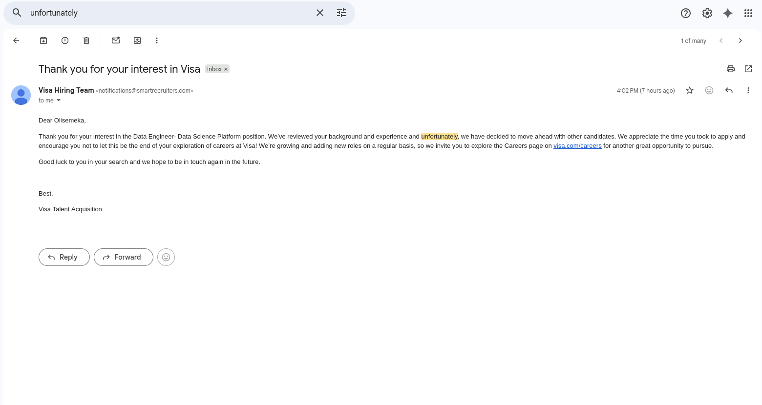Image resolution: width=762 pixels, height=405 pixels.
Task: Remove the Inbox label from conversation
Action: tap(226, 69)
